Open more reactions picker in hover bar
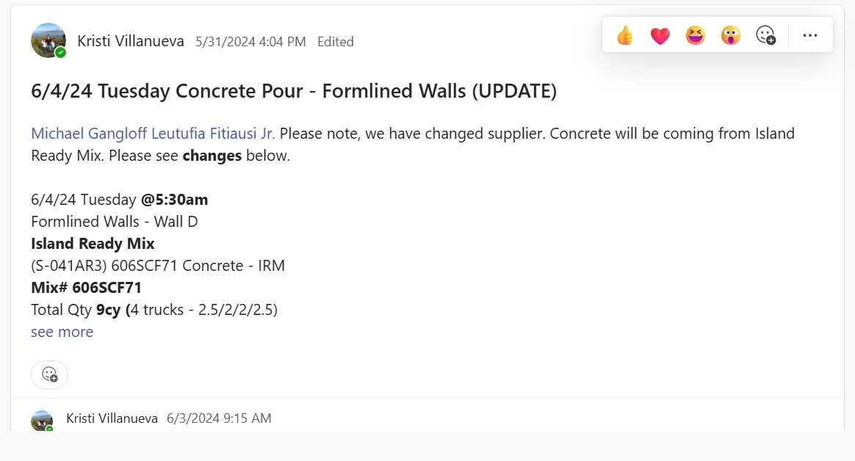Screen dimensions: 855x461 (x=765, y=35)
